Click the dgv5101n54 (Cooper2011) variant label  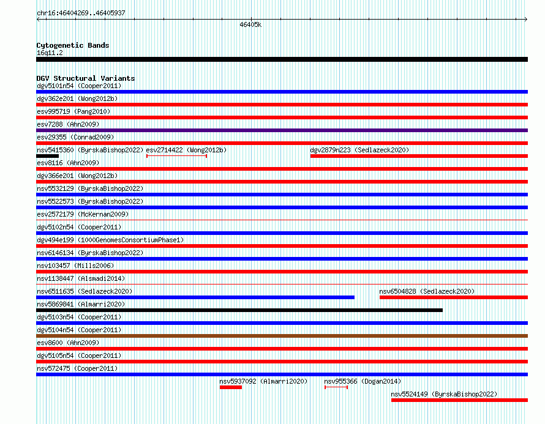[x=79, y=86]
